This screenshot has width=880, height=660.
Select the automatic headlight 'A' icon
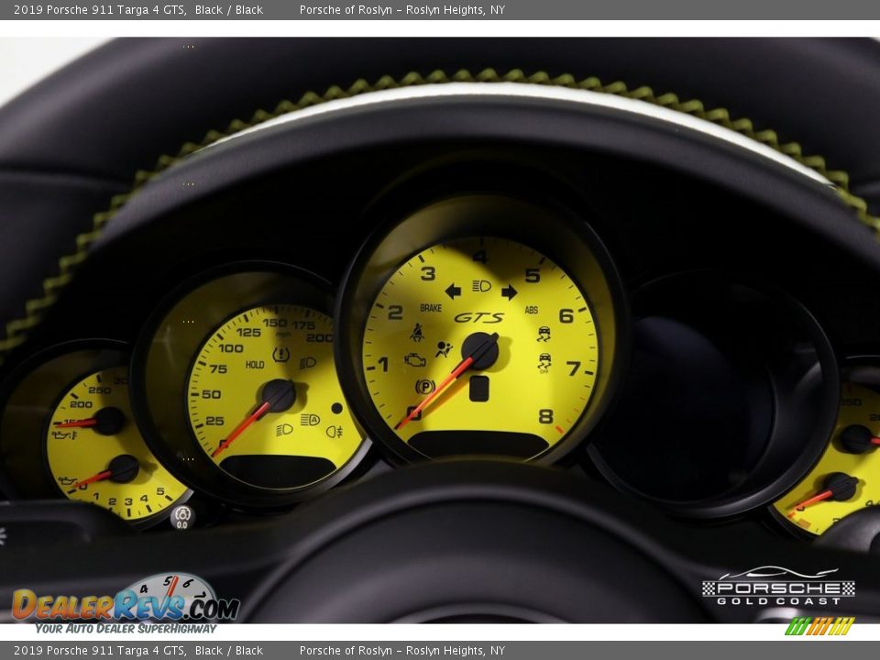coord(310,420)
